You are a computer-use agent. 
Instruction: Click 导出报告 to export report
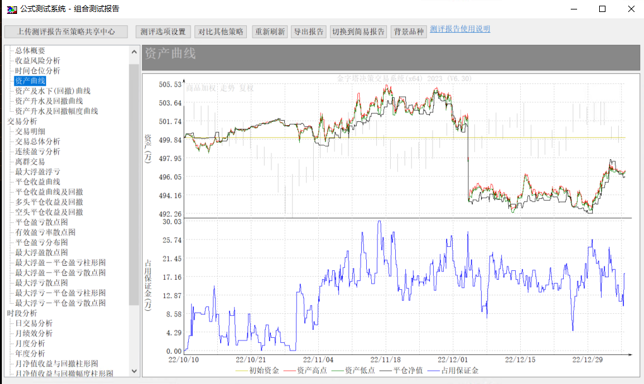coord(309,32)
